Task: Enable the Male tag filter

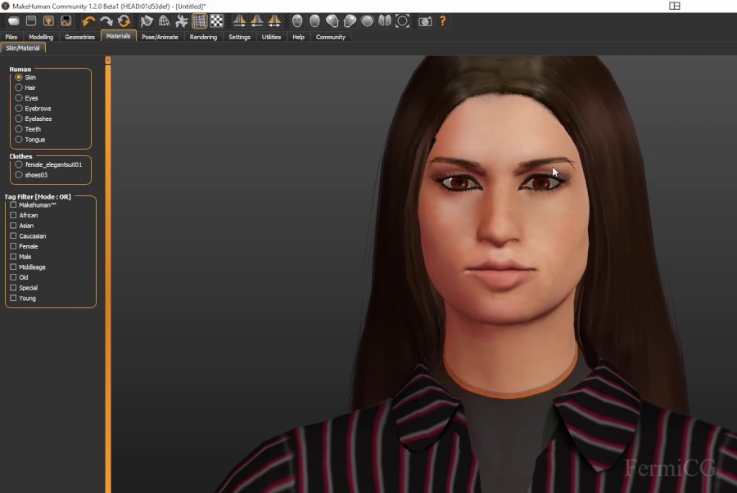Action: point(13,256)
